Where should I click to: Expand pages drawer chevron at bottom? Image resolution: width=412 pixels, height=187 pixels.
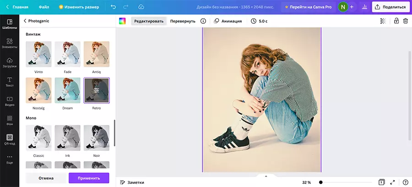click(265, 176)
